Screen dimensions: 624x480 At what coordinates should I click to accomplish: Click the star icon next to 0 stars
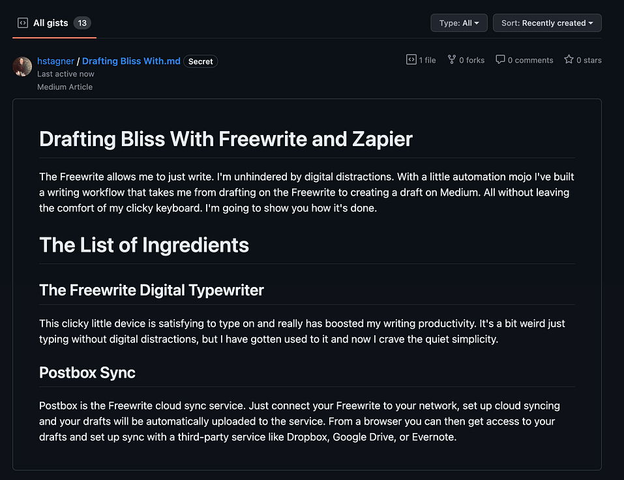(569, 60)
